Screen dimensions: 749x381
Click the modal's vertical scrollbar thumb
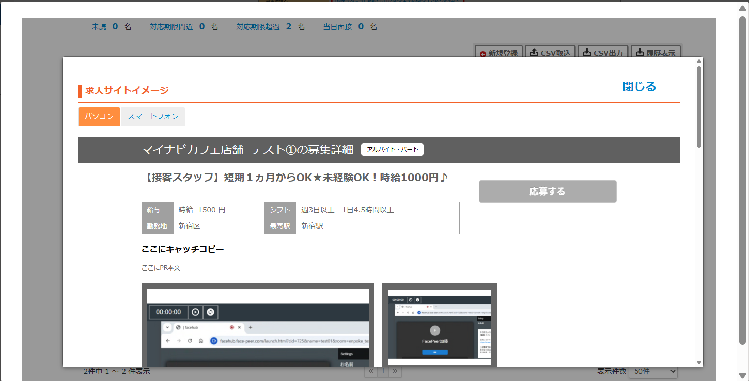tap(699, 106)
